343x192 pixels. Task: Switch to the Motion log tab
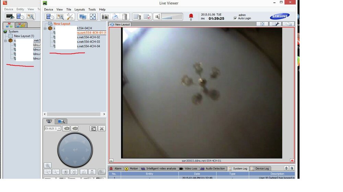click(x=131, y=168)
